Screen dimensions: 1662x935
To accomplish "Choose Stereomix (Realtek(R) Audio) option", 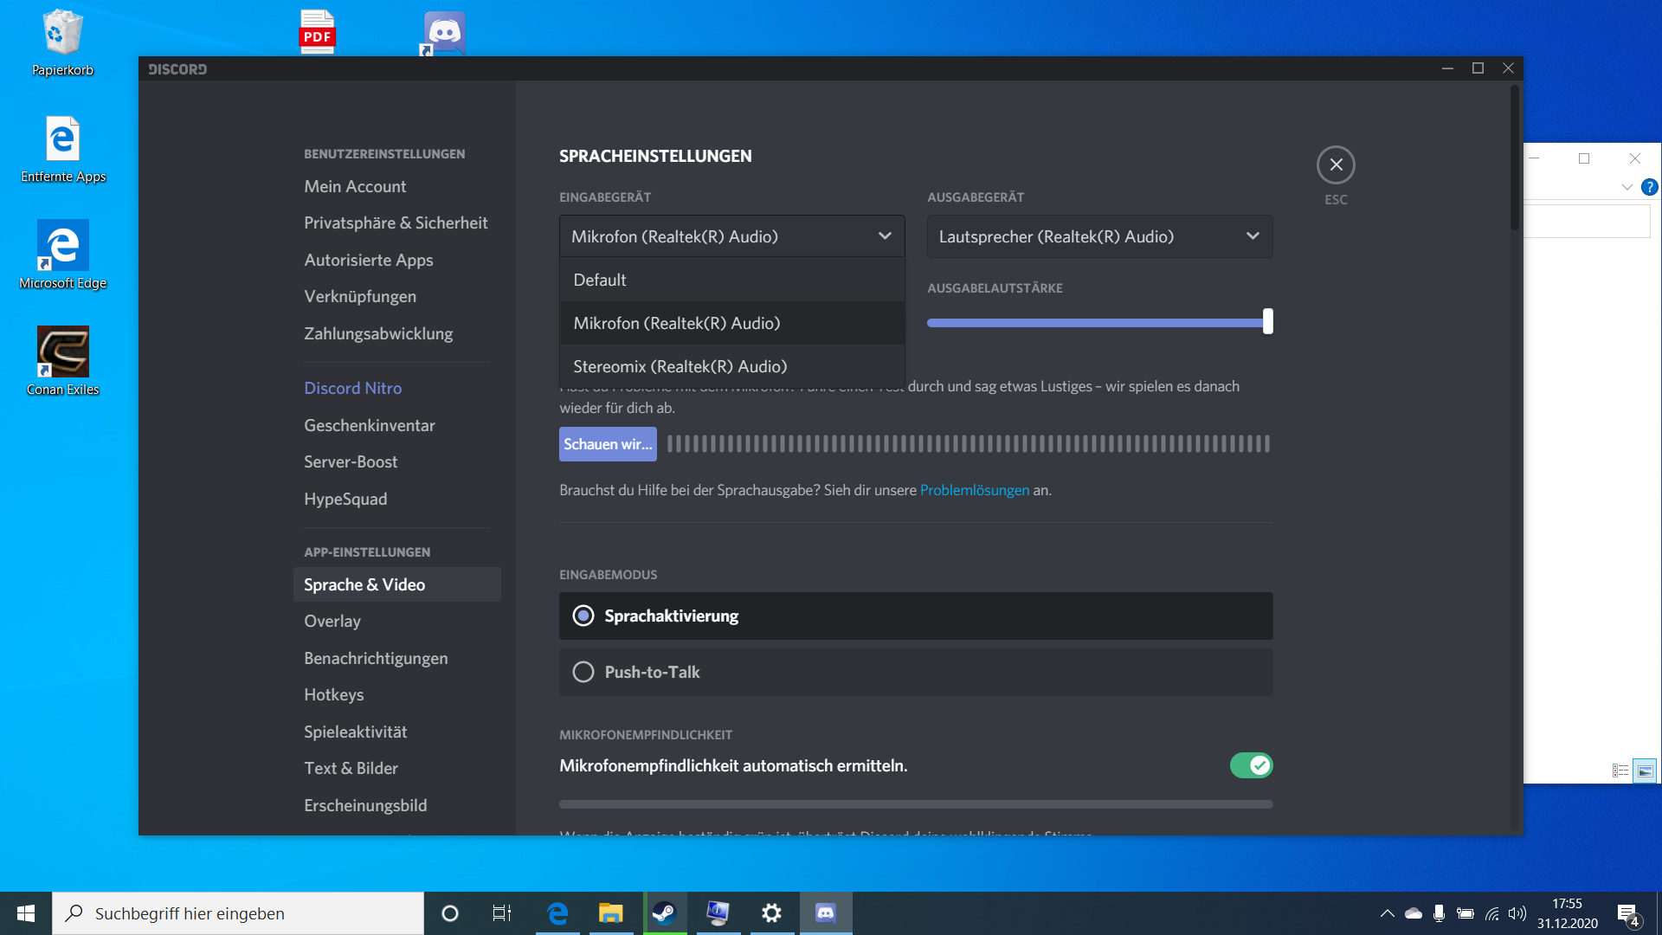I will (732, 366).
